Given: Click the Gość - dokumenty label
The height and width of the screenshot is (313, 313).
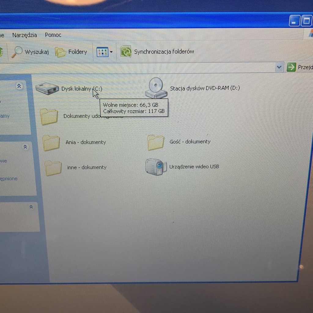Looking at the screenshot, I should (190, 142).
